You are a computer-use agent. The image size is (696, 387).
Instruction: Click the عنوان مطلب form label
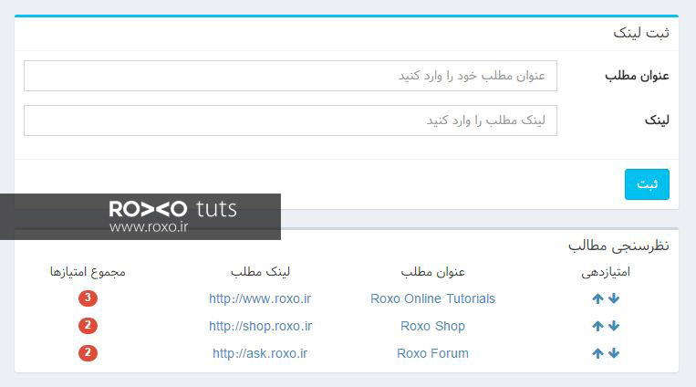[637, 76]
